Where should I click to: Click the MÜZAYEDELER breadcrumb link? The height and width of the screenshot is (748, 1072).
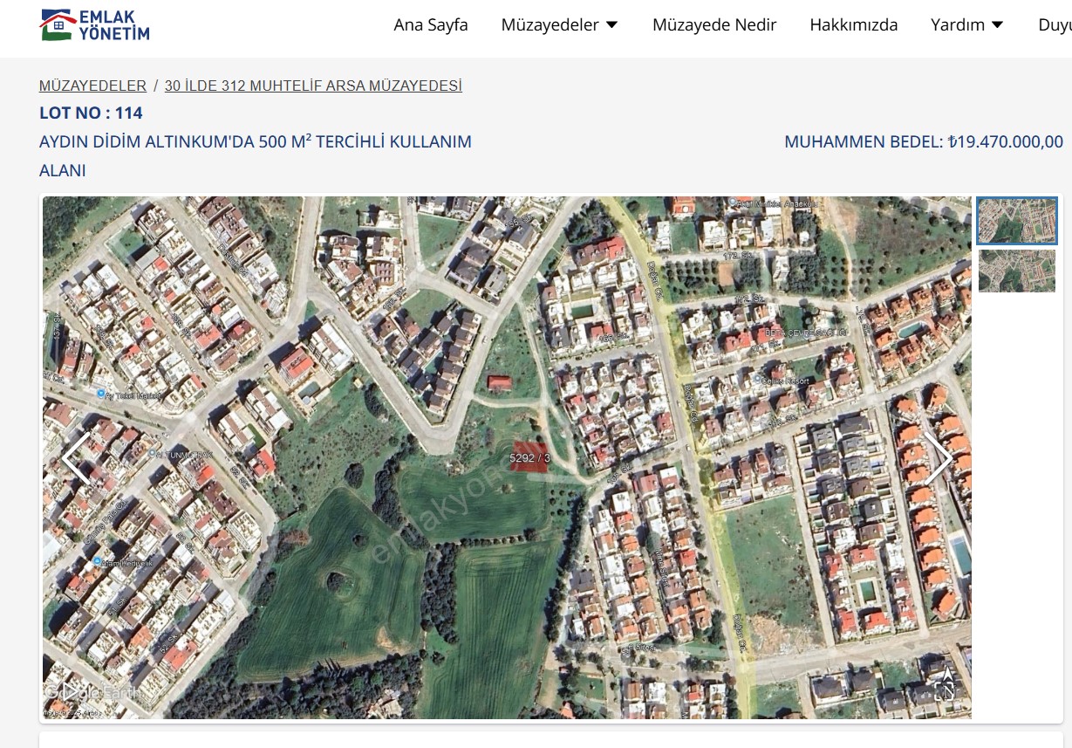tap(92, 86)
